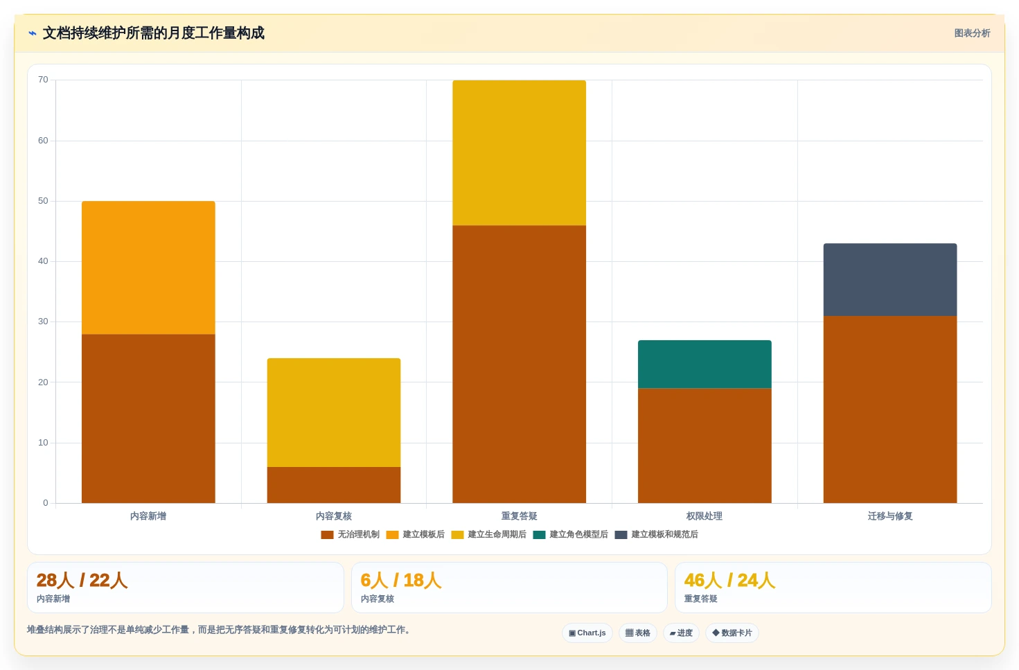Toggle the 无治理机制 legend series
Viewport: 1019px width, 670px height.
[x=351, y=535]
